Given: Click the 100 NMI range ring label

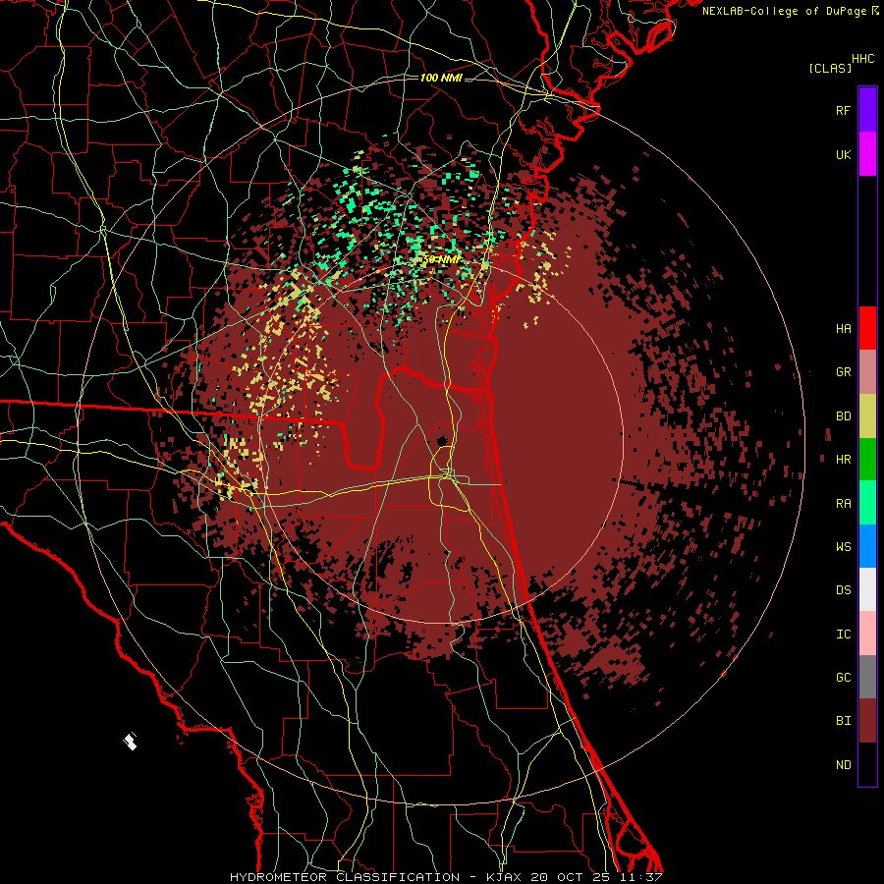Looking at the screenshot, I should (441, 78).
